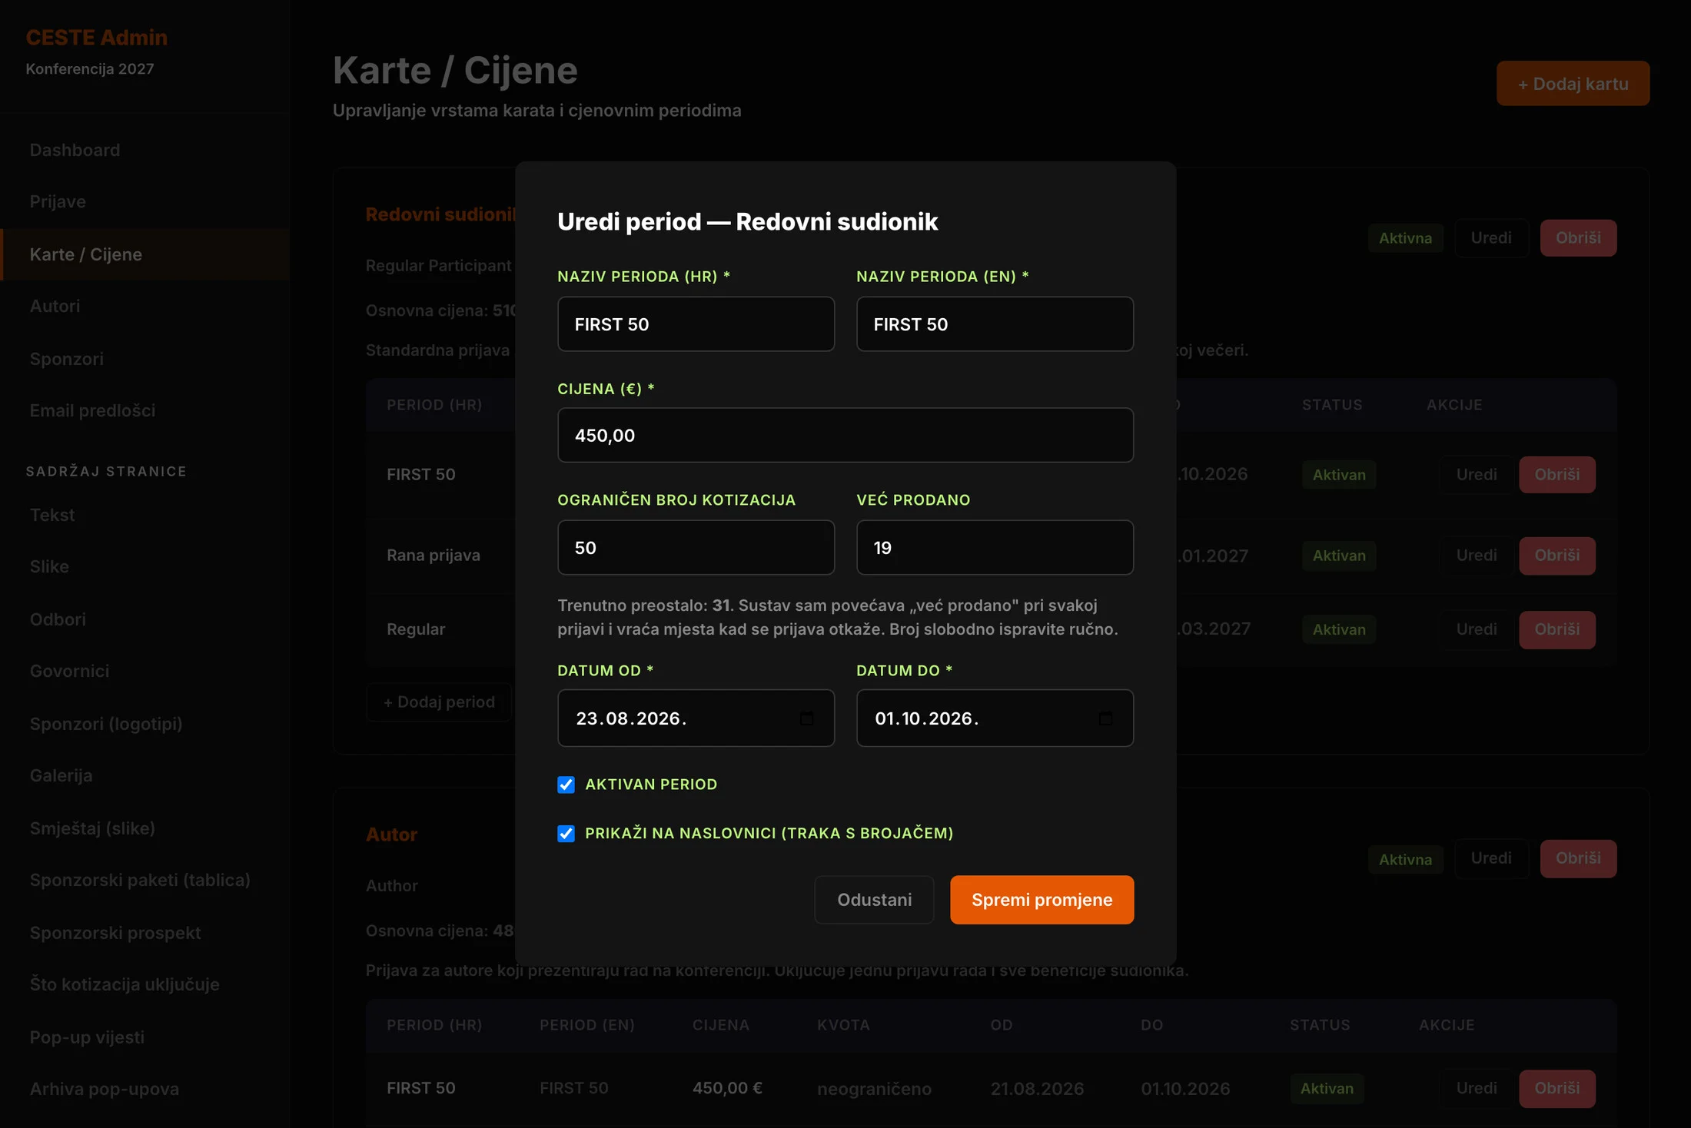
Task: Focus the Naziv perioda (EN) field
Action: coord(995,324)
